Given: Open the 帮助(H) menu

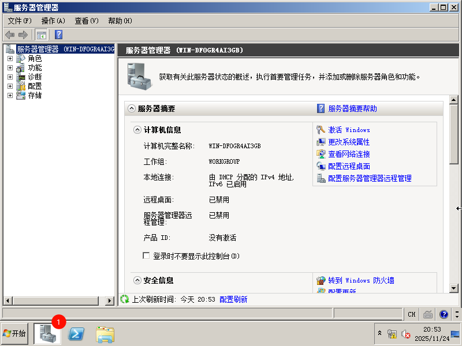Looking at the screenshot, I should 120,21.
